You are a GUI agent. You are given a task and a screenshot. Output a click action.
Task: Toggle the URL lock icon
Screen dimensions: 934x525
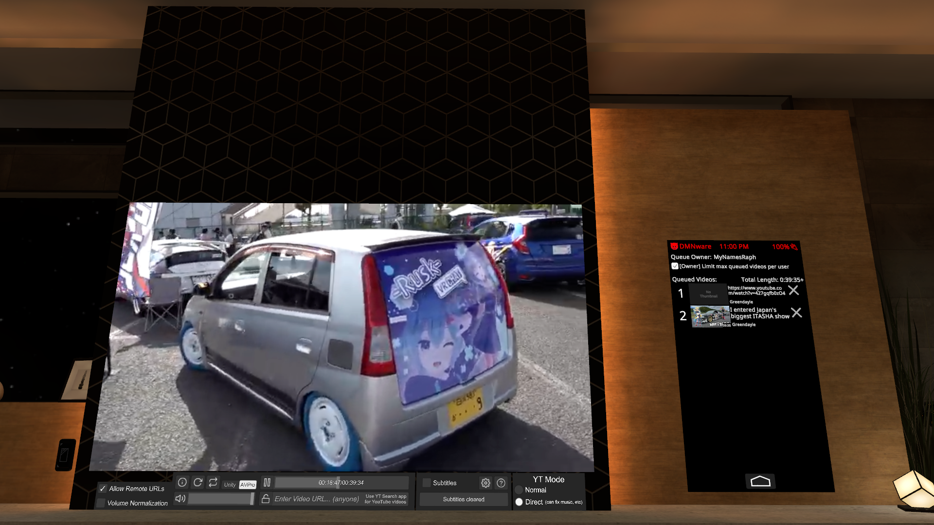(266, 499)
